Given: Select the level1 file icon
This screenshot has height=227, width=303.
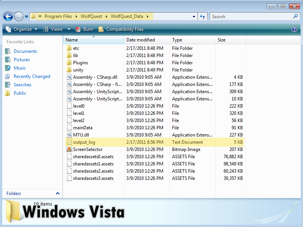Looking at the screenshot, I should [69, 113].
